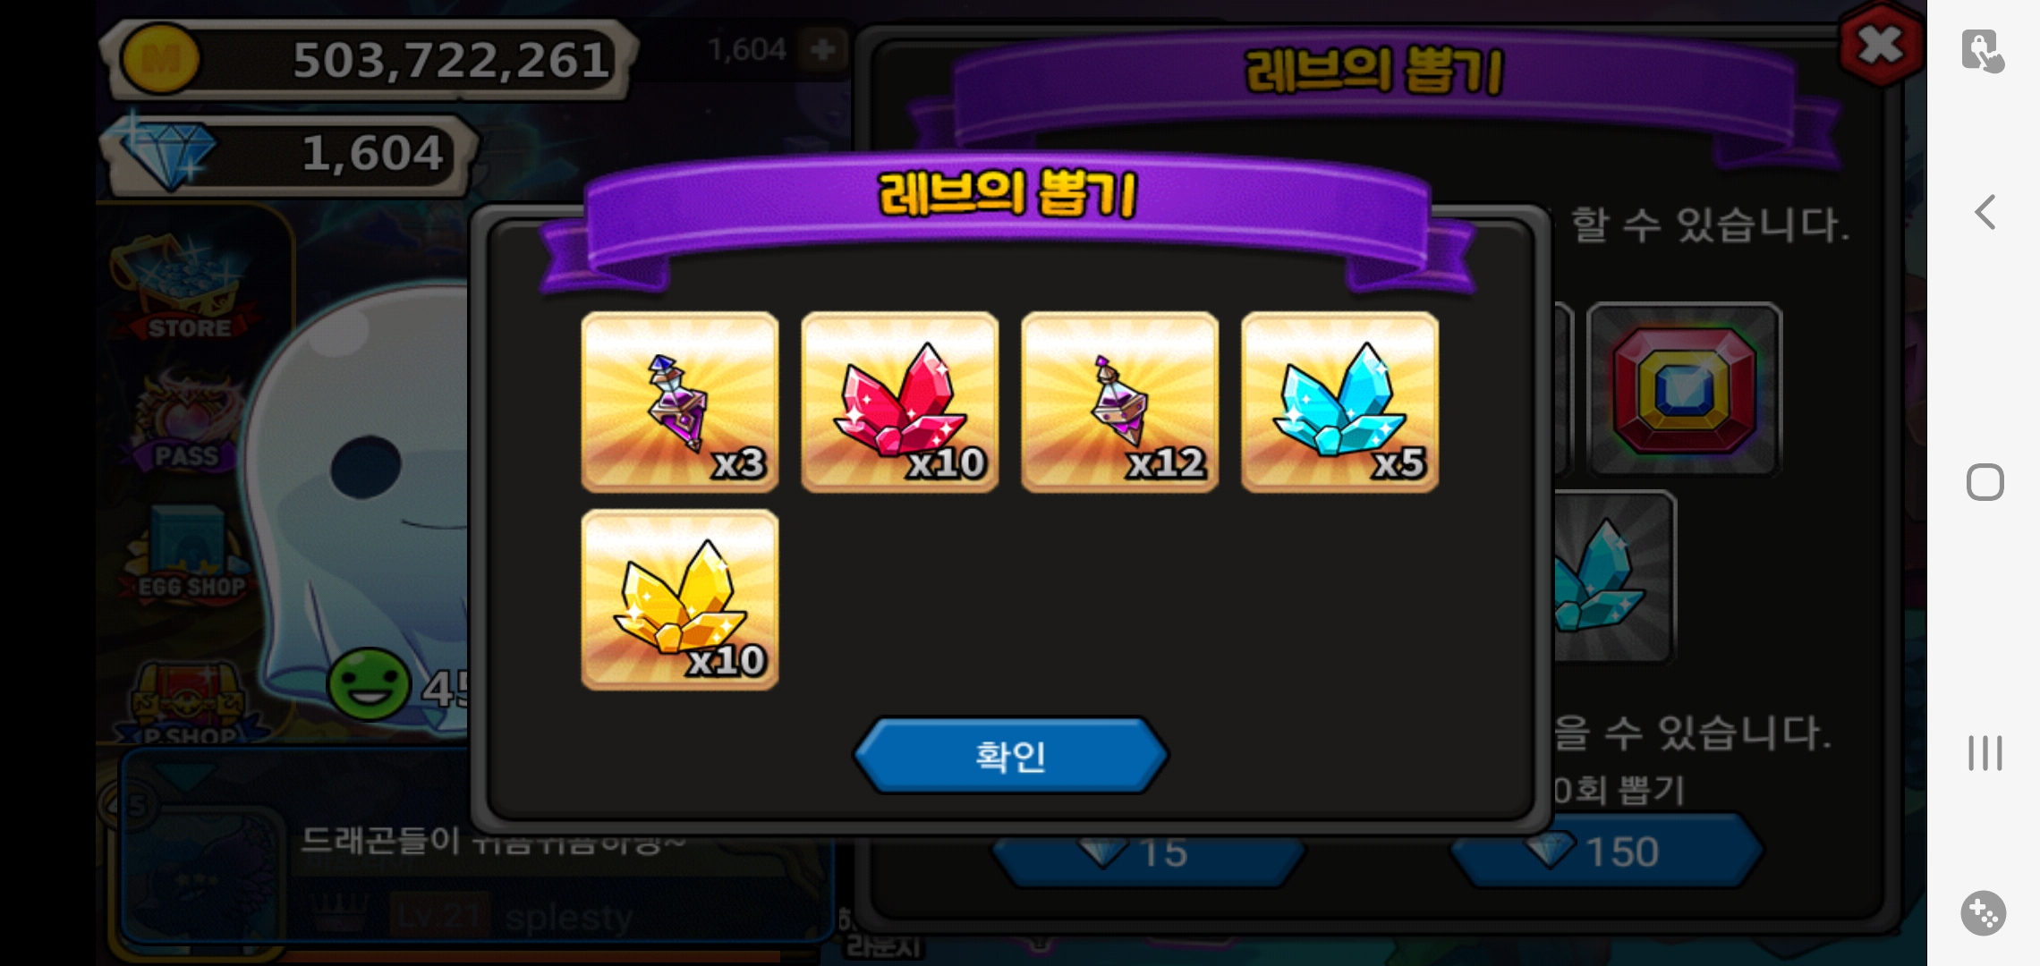This screenshot has width=2040, height=966.
Task: Tap the rainbow gem prize tile
Action: [x=1684, y=390]
